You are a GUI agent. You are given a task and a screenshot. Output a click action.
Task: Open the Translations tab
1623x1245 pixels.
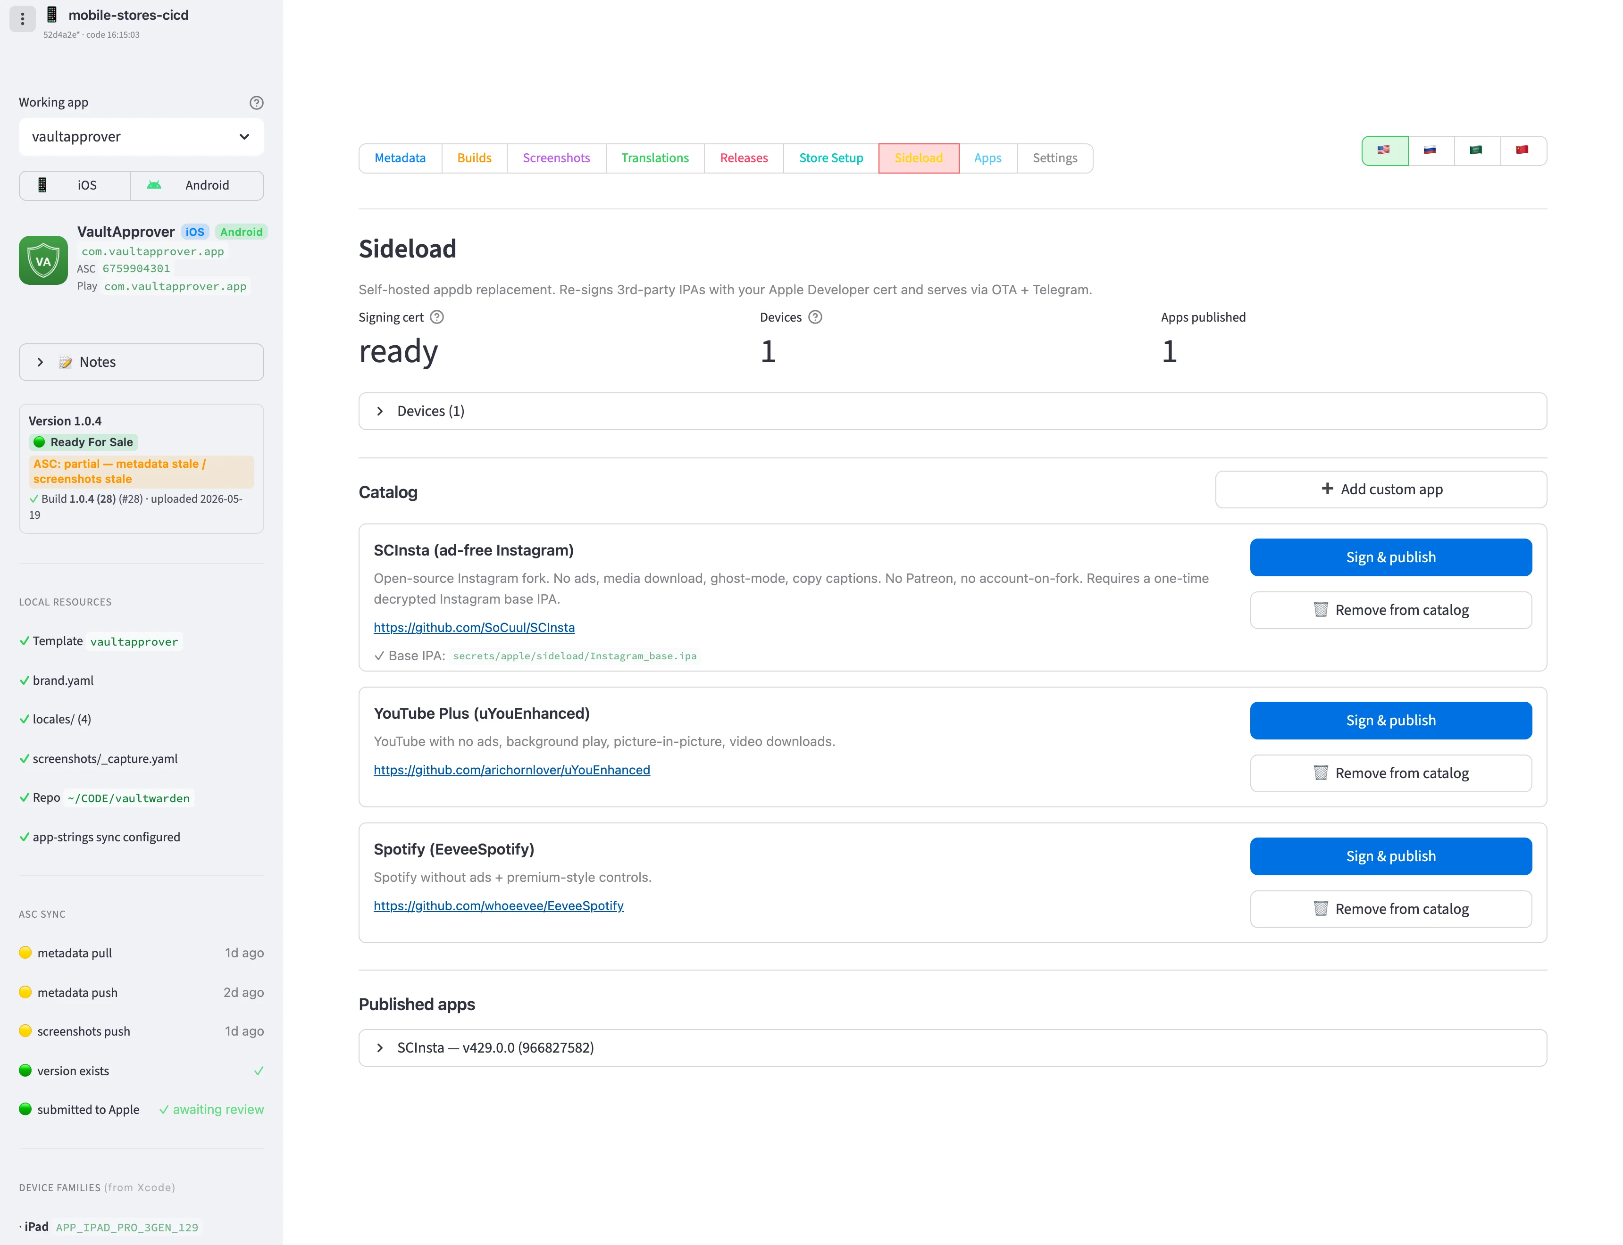655,158
